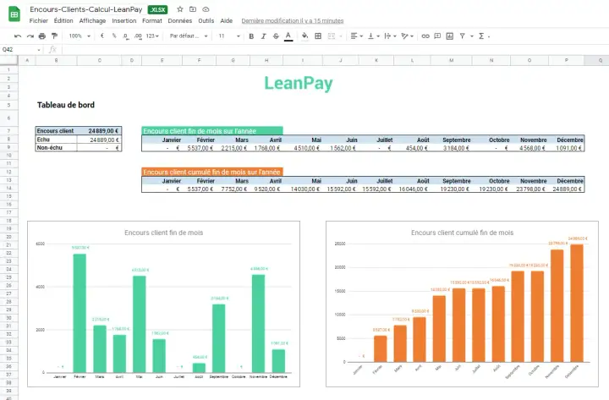This screenshot has height=400, width=609.
Task: Click the 5 537,00 € Février monthly value
Action: (200, 148)
